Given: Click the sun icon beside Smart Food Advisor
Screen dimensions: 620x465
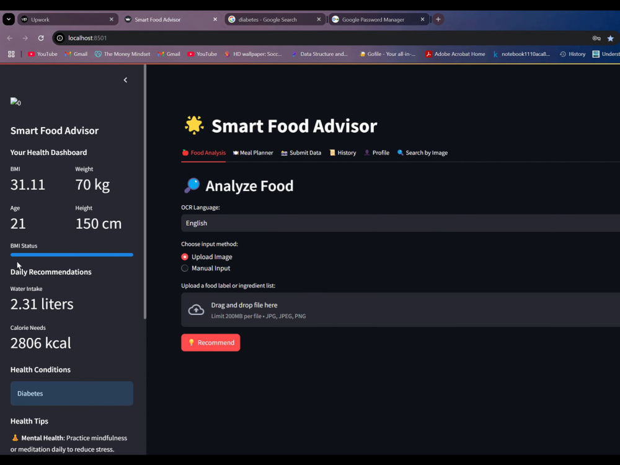Looking at the screenshot, I should (x=194, y=125).
